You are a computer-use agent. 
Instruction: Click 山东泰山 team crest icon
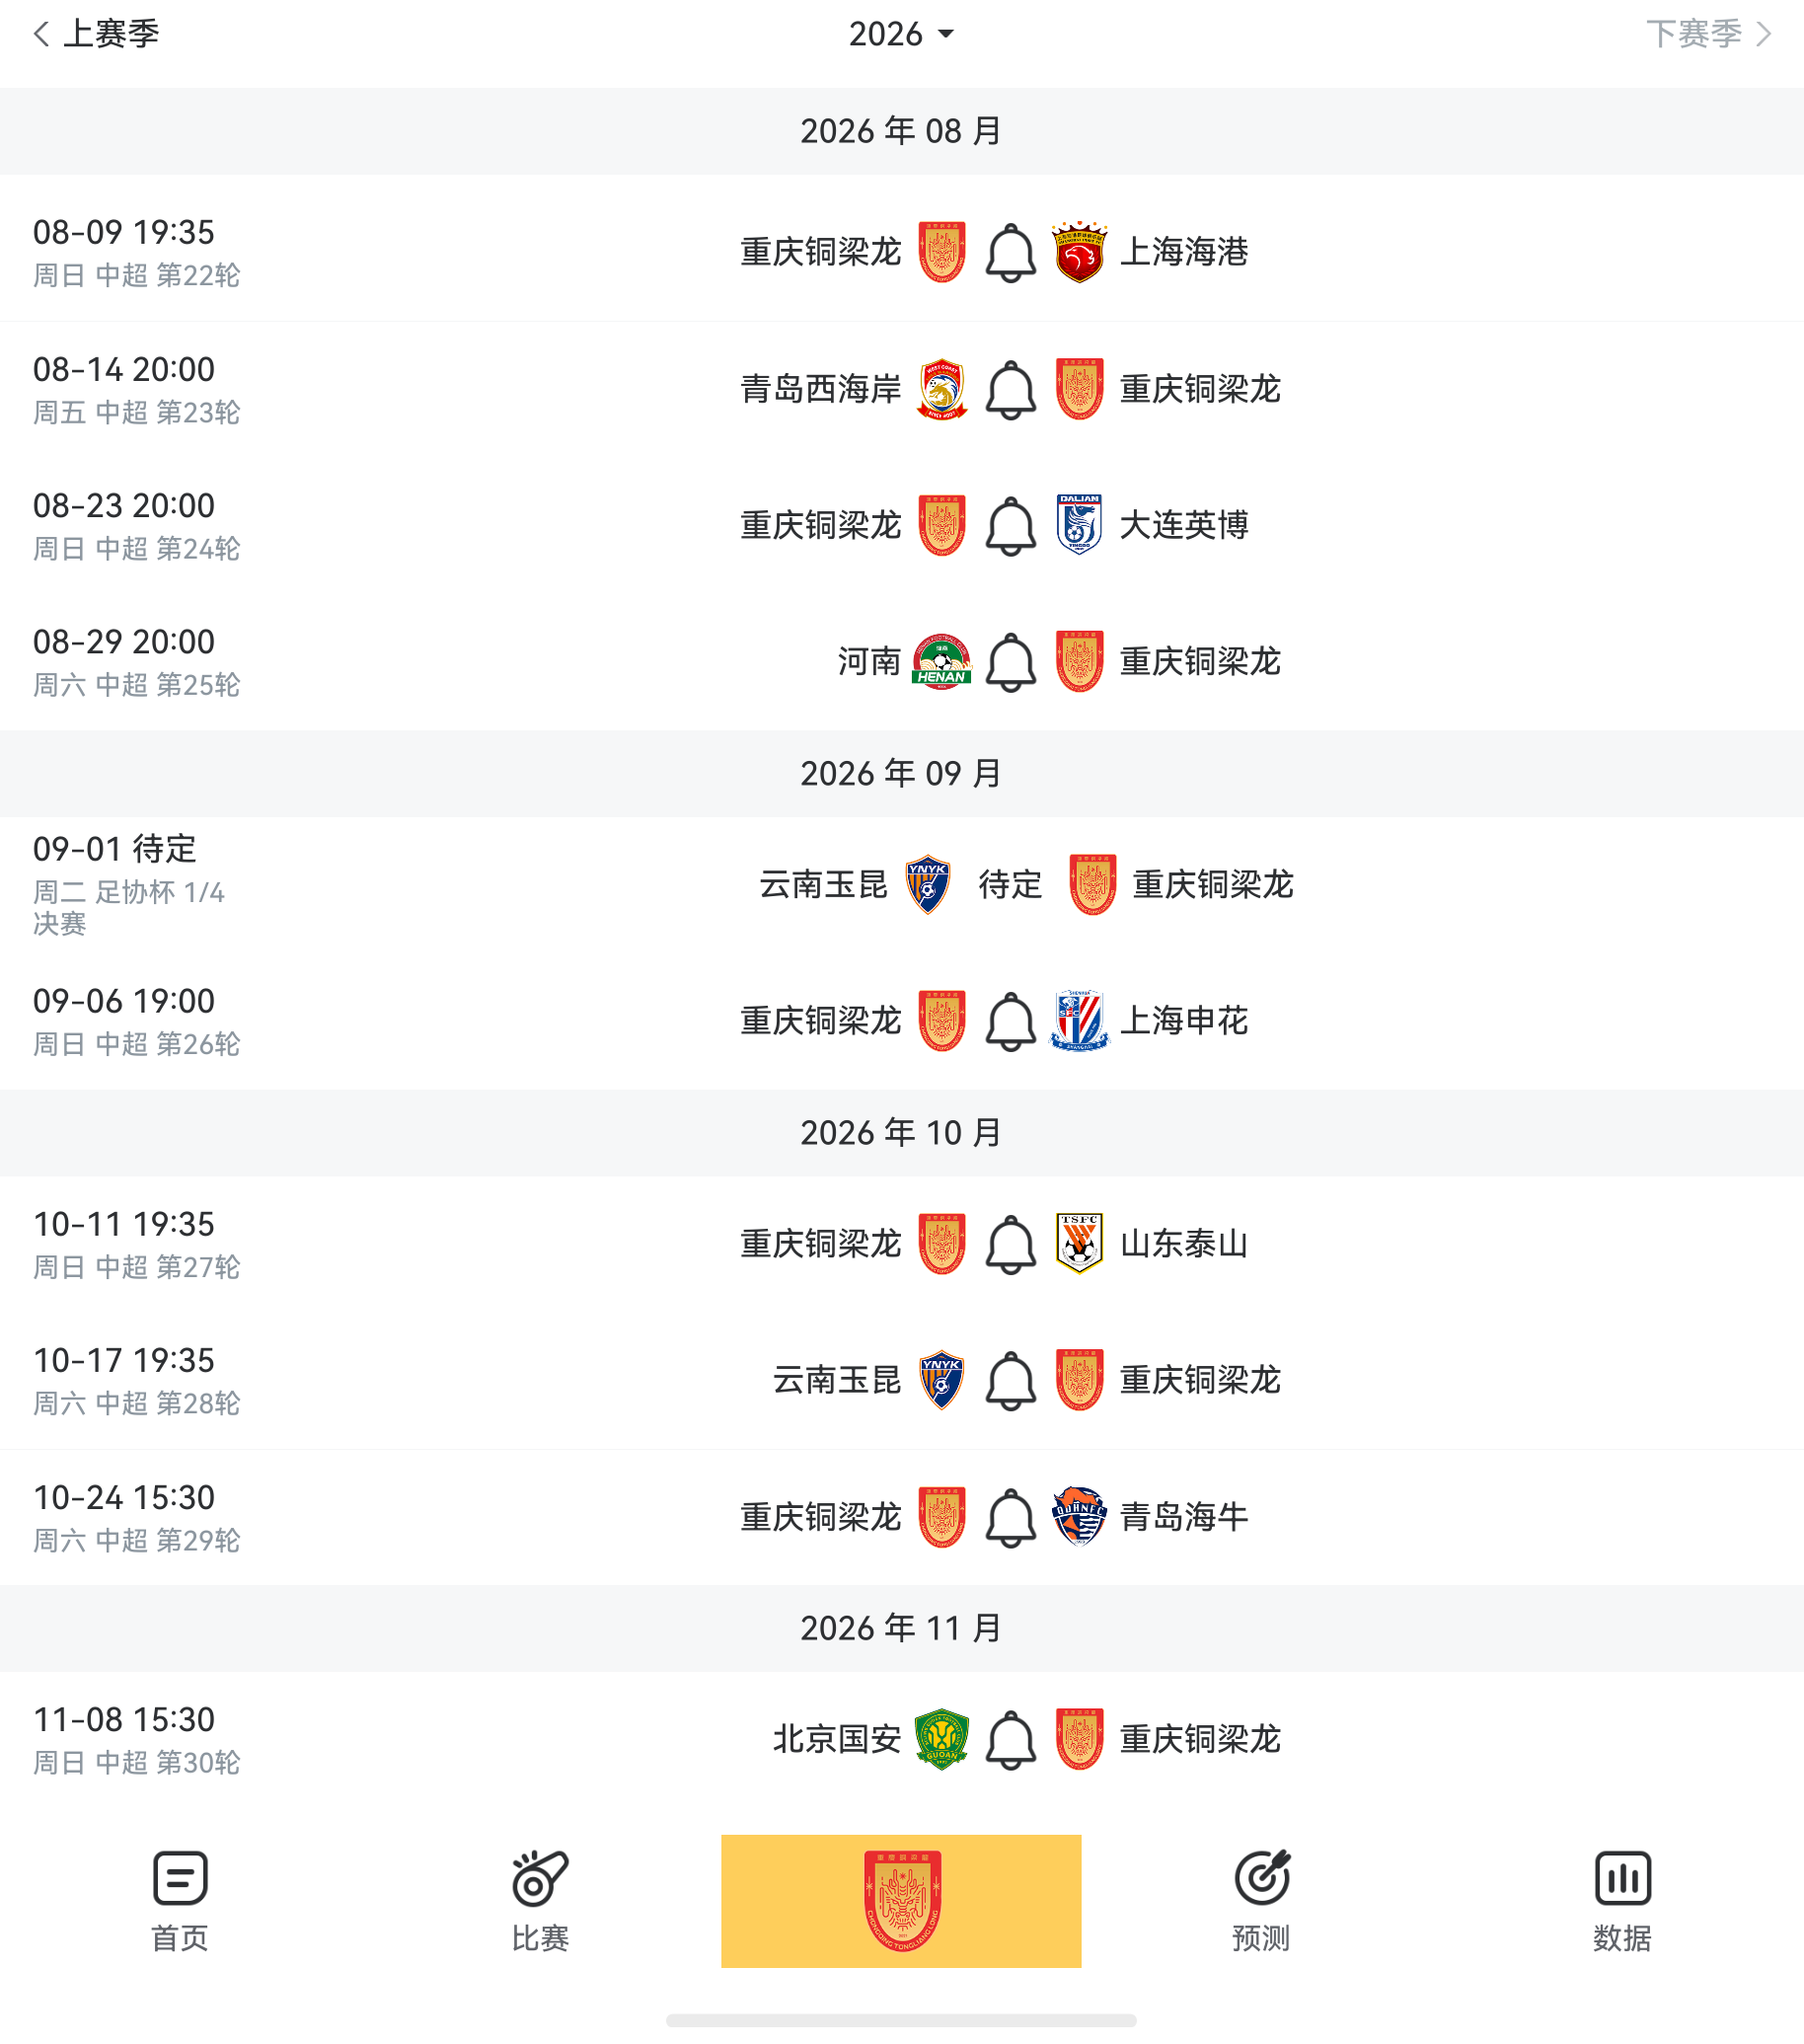coord(1079,1244)
